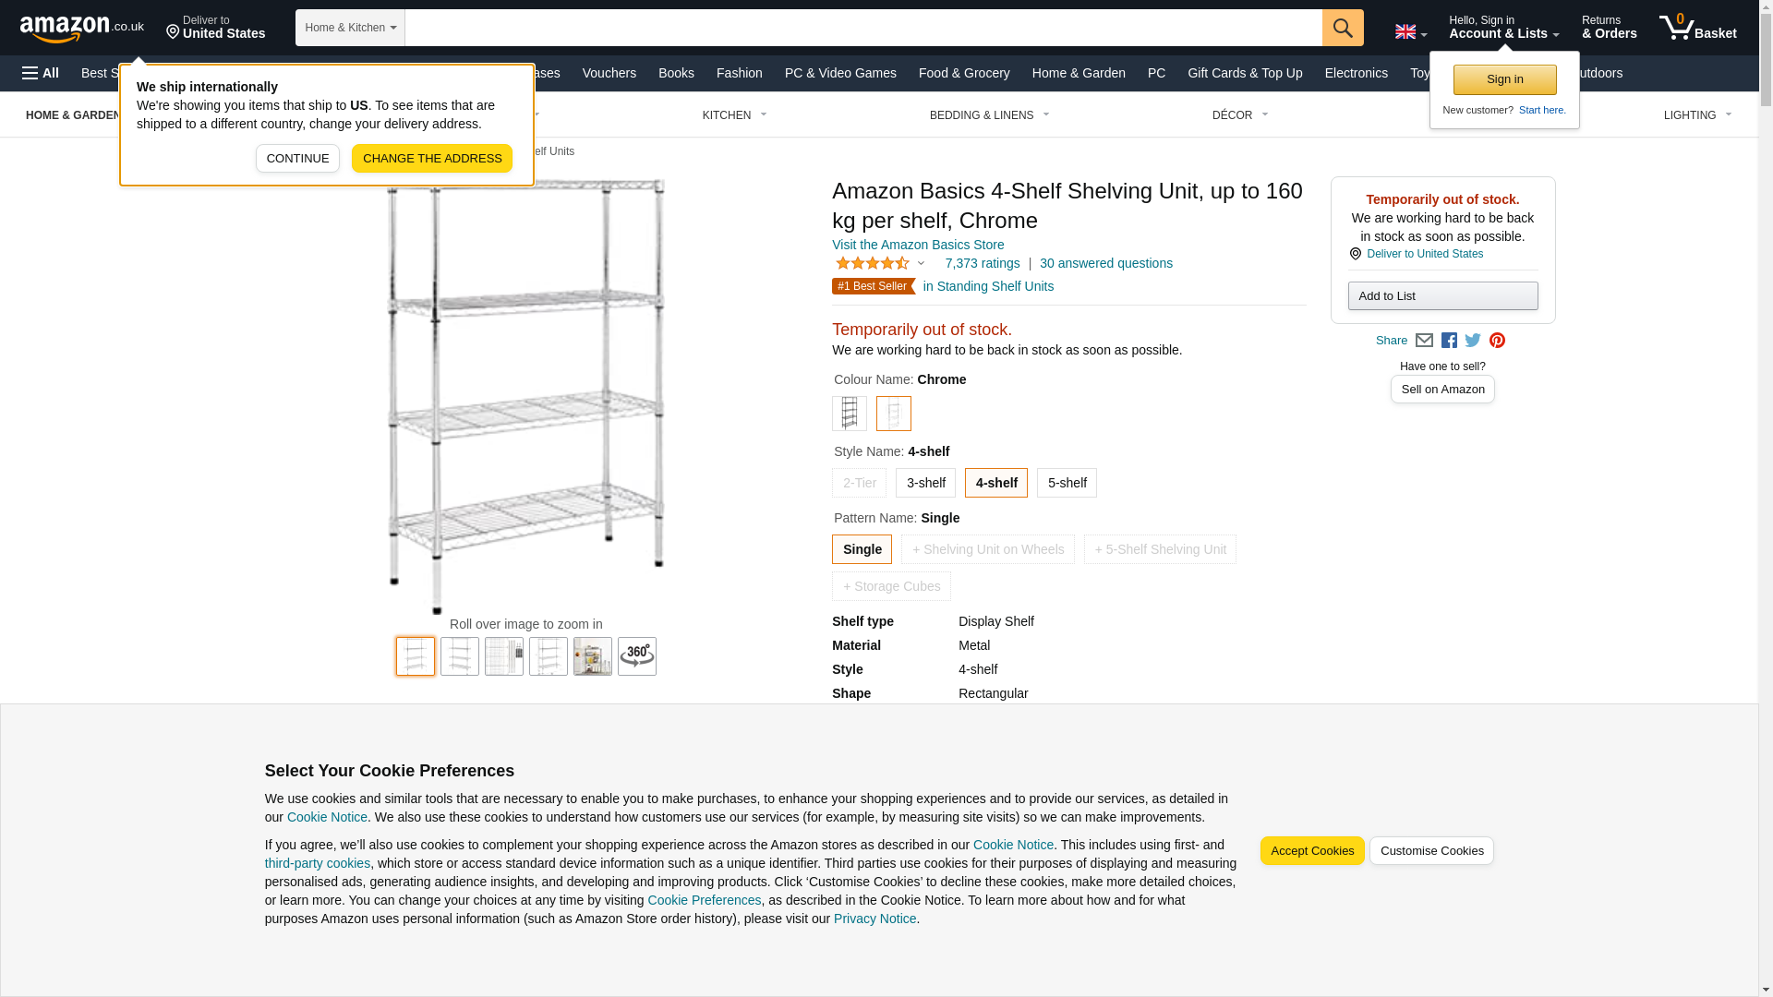The width and height of the screenshot is (1773, 997).
Task: Share product on Twitter icon
Action: pyautogui.click(x=1473, y=341)
